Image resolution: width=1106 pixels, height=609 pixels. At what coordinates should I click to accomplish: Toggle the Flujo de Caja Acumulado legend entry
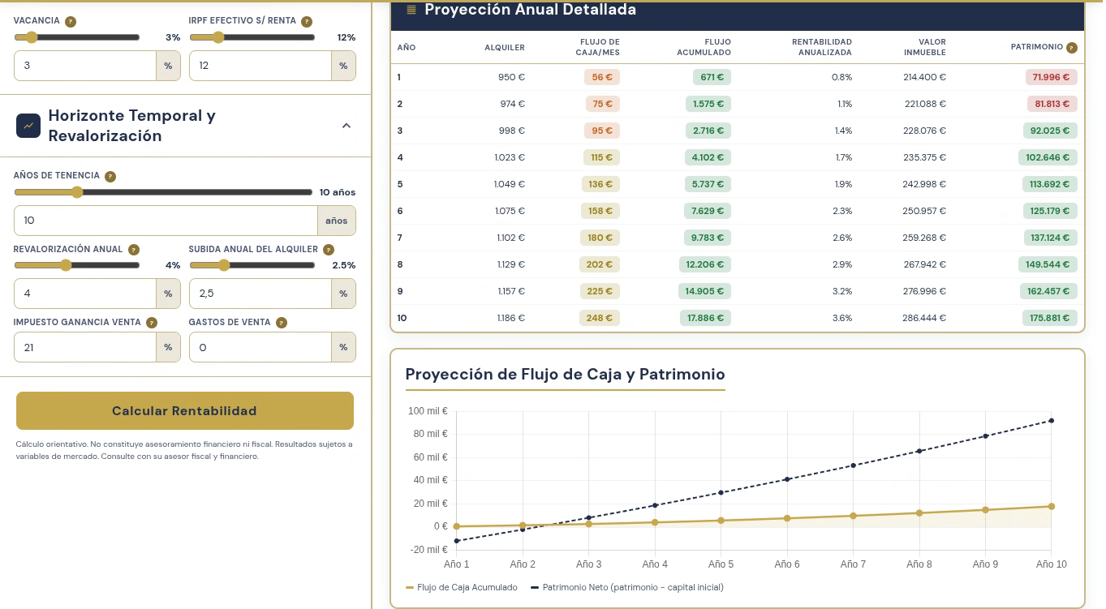click(461, 587)
